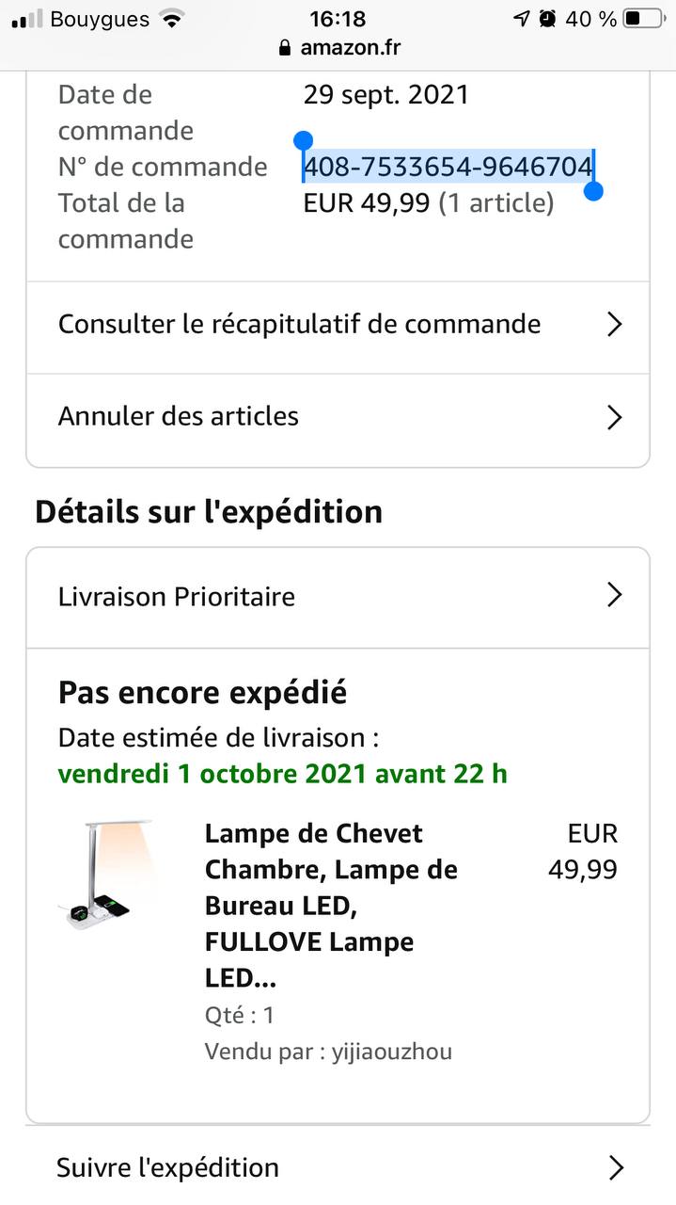676x1205 pixels.
Task: Tap the selected order number text
Action: (448, 168)
